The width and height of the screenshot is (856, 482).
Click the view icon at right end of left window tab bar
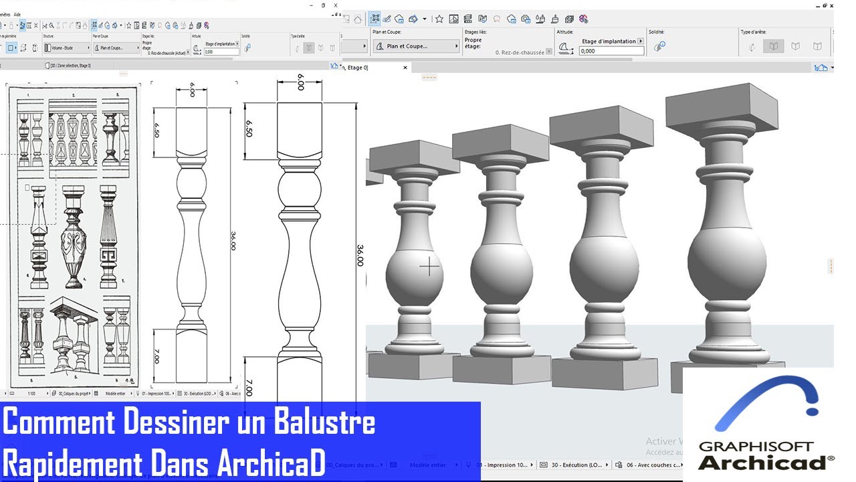click(x=335, y=66)
